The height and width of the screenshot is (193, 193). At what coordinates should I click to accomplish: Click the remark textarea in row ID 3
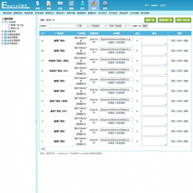(x=155, y=121)
